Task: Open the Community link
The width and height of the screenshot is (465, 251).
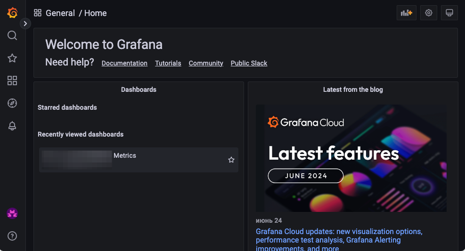Action: [x=206, y=63]
